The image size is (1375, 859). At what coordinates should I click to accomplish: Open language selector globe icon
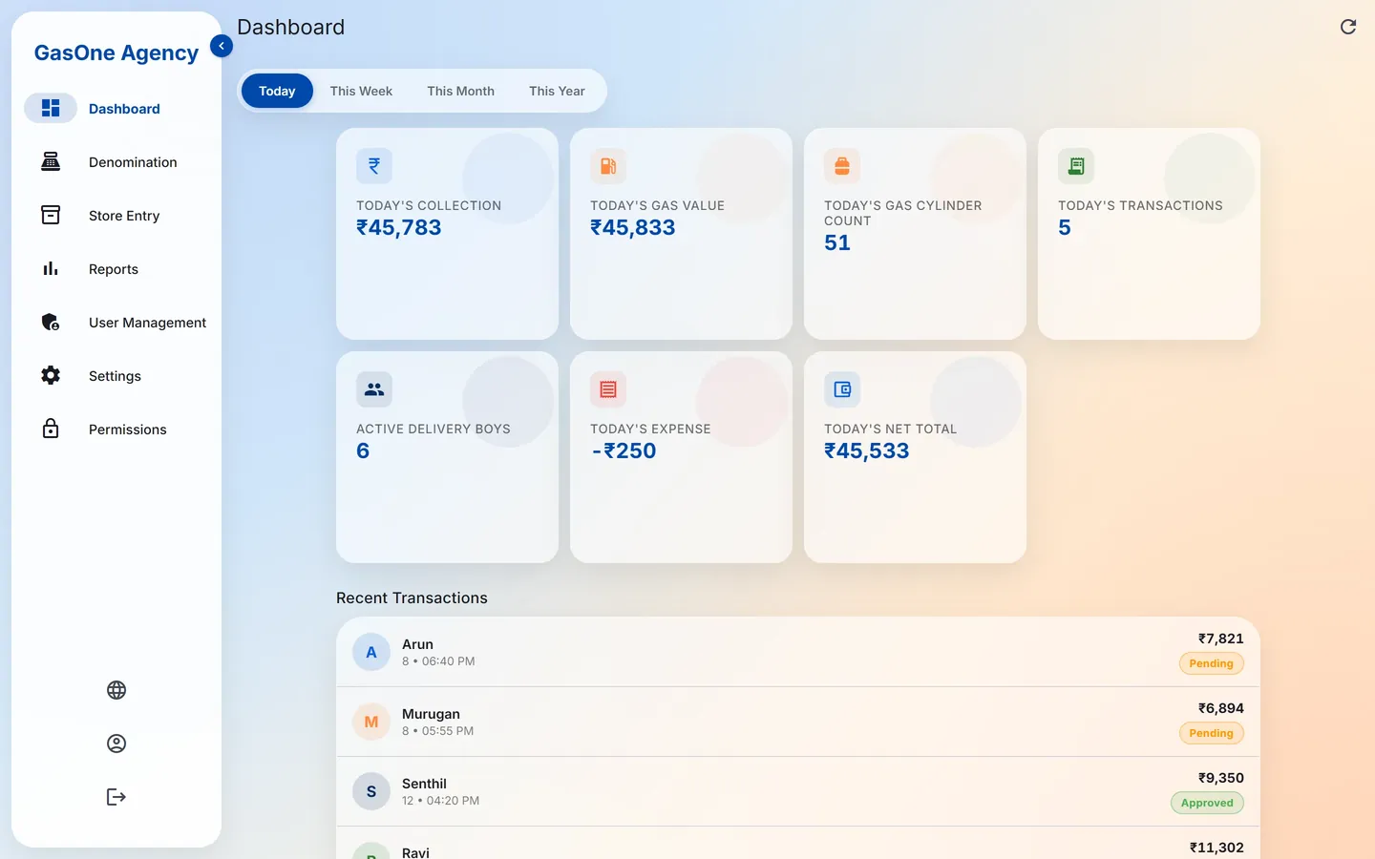(116, 690)
